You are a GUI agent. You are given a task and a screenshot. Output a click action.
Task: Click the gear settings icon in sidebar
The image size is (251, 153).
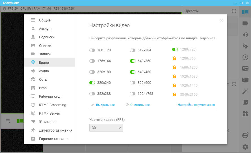click(245, 147)
